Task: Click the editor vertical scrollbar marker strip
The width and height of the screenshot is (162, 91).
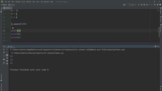Action: point(159,32)
